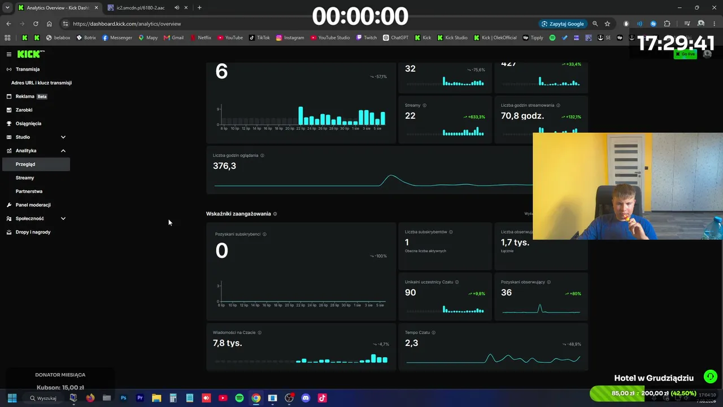Select Przegląd under Analityka
This screenshot has height=407, width=723.
pyautogui.click(x=36, y=164)
